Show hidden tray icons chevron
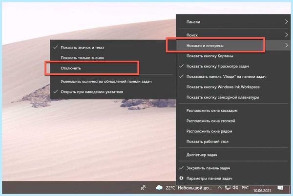This screenshot has height=196, width=293. [220, 188]
